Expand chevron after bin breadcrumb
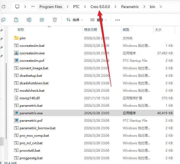The width and height of the screenshot is (180, 164). 161,7
